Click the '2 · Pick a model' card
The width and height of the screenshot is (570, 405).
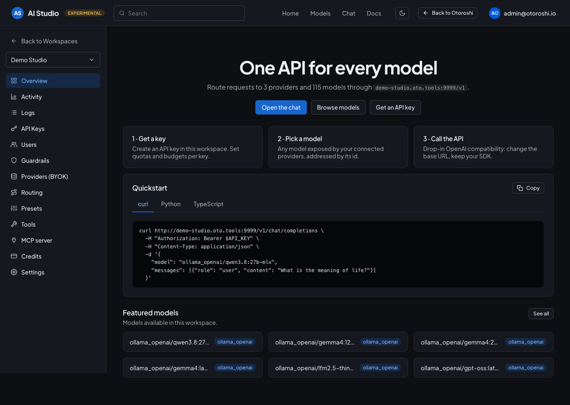pyautogui.click(x=338, y=147)
